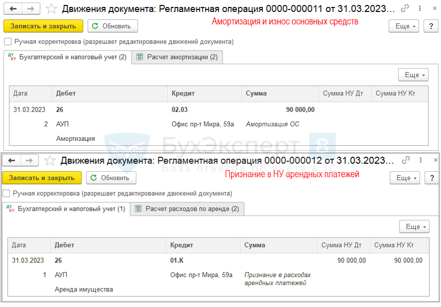Expand Еще dropdown above rental payments table
The image size is (441, 307).
(x=414, y=227)
